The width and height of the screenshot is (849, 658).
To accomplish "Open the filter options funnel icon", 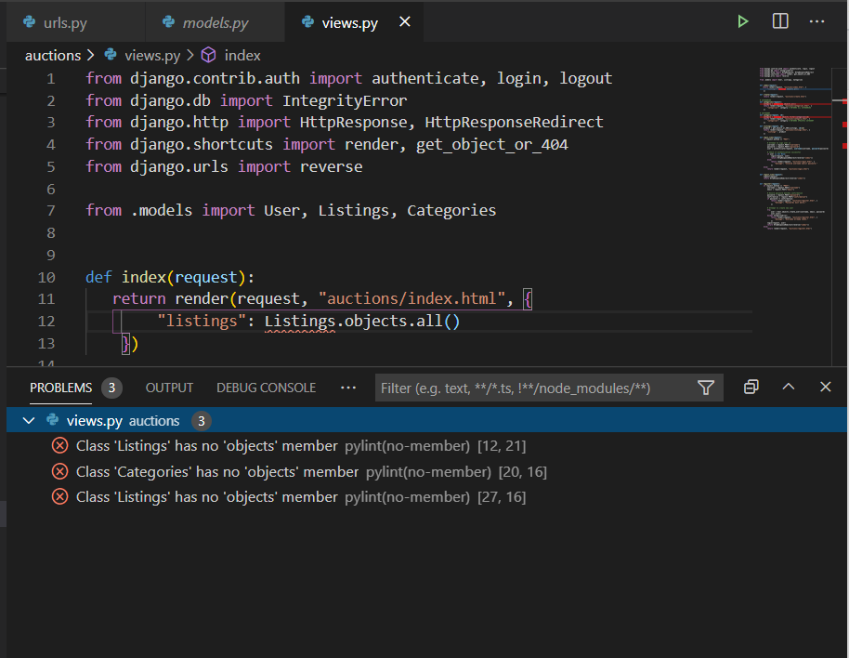I will click(706, 388).
